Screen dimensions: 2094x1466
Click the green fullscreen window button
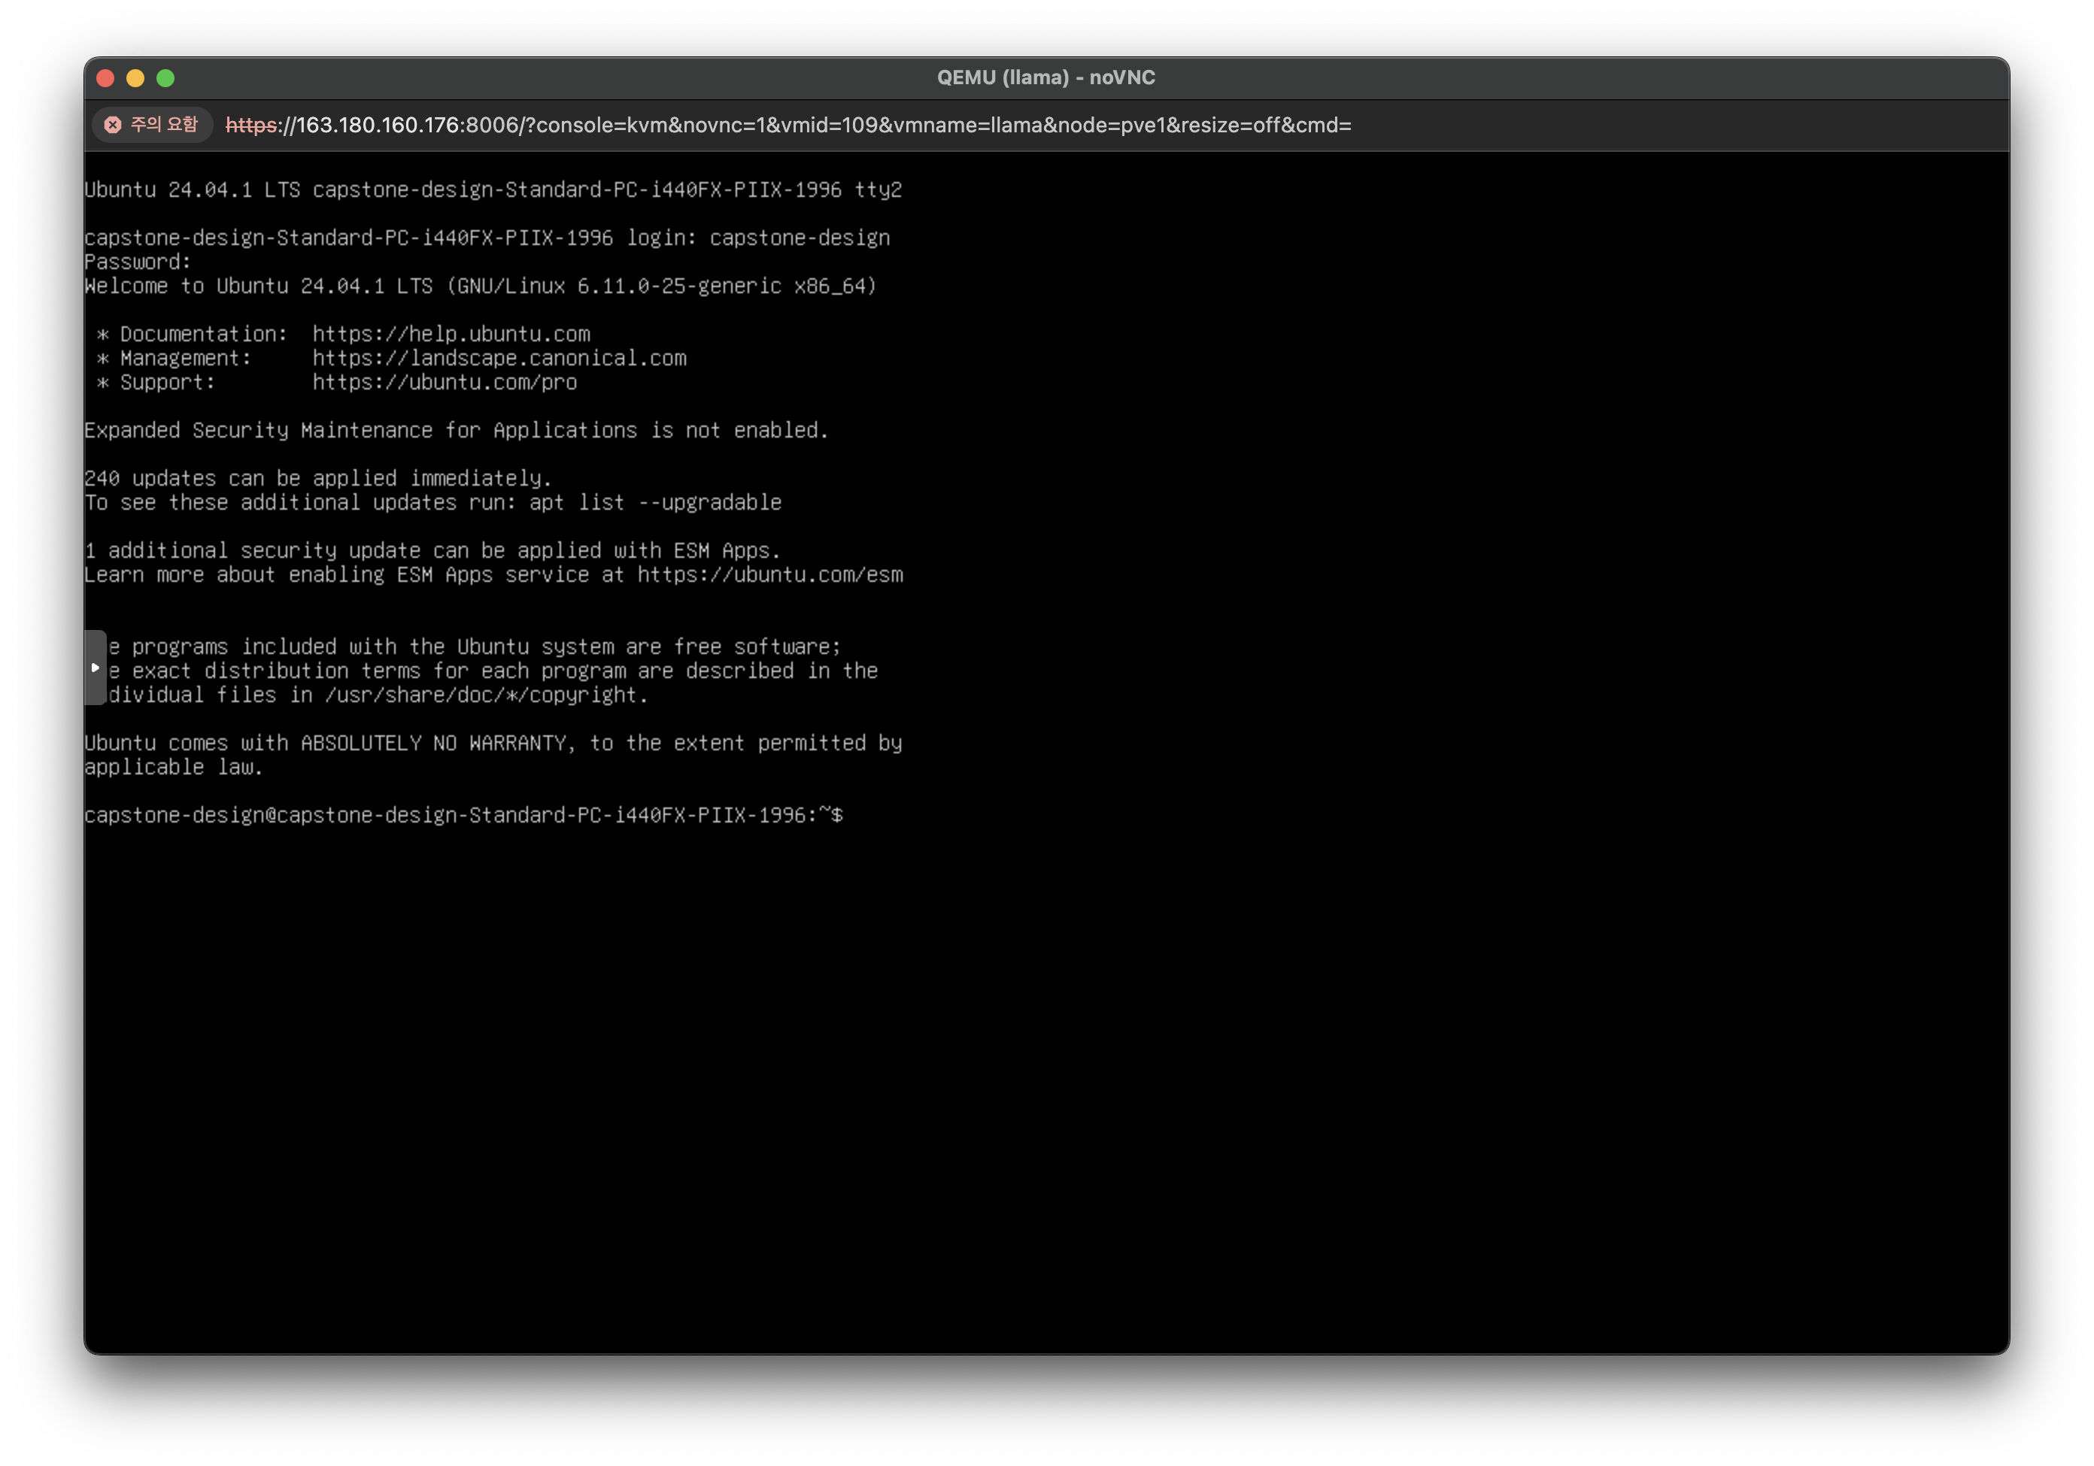click(x=166, y=78)
